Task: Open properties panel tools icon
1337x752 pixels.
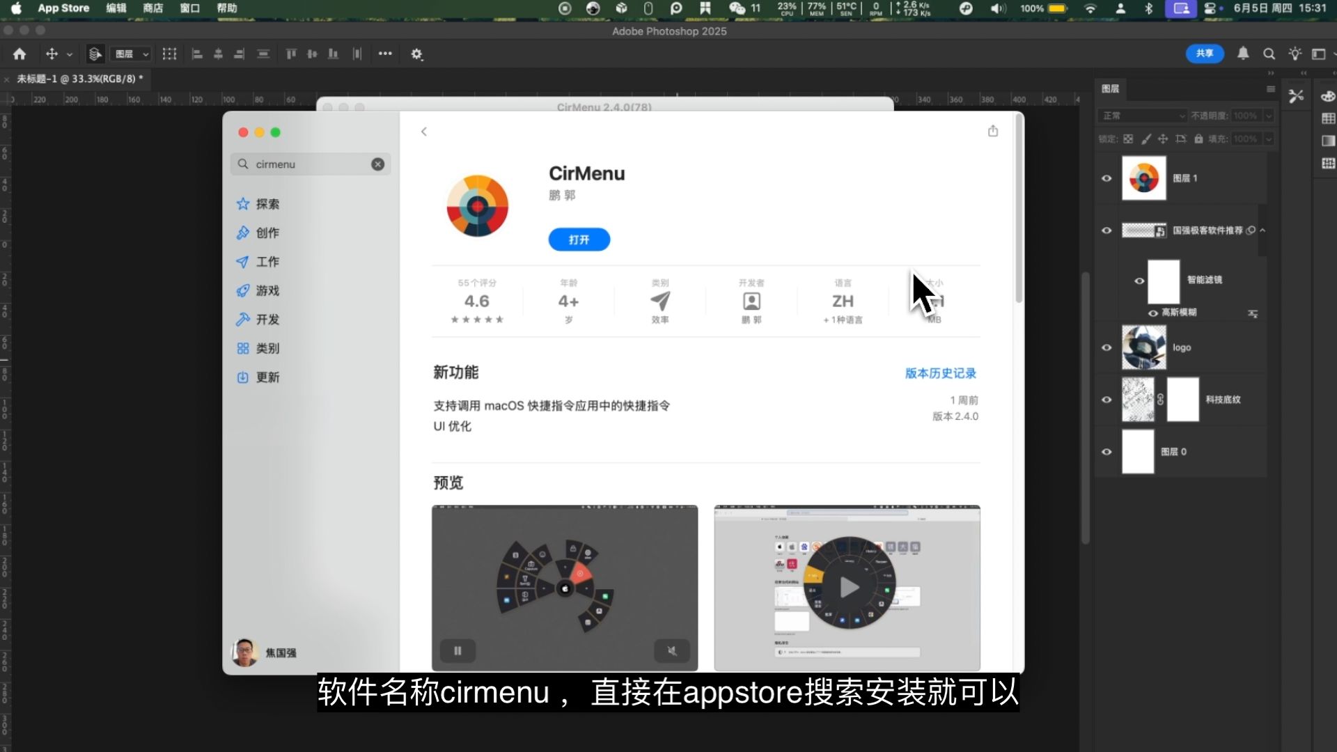Action: 1296,96
